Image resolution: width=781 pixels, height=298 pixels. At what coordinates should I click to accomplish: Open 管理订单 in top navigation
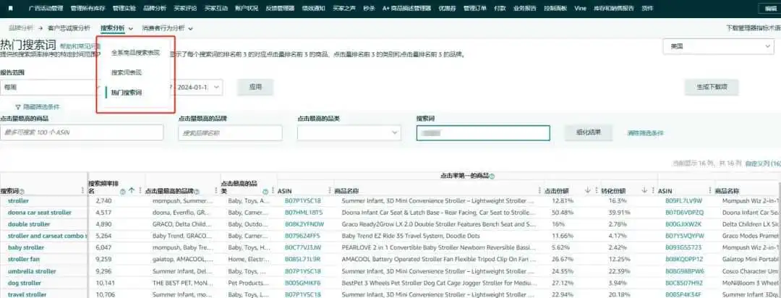[474, 9]
